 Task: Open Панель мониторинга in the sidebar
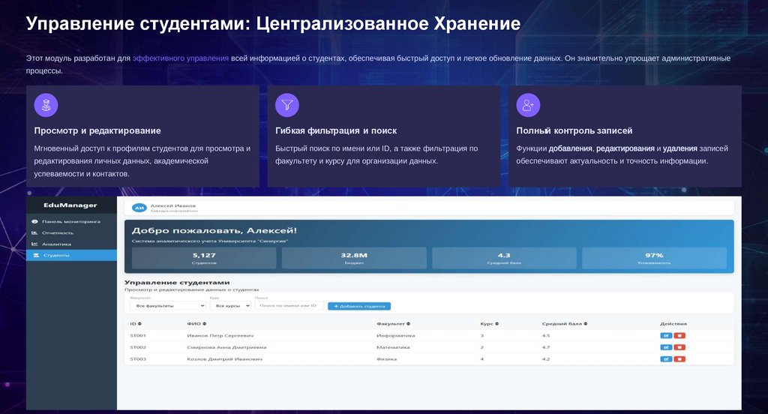tap(71, 221)
